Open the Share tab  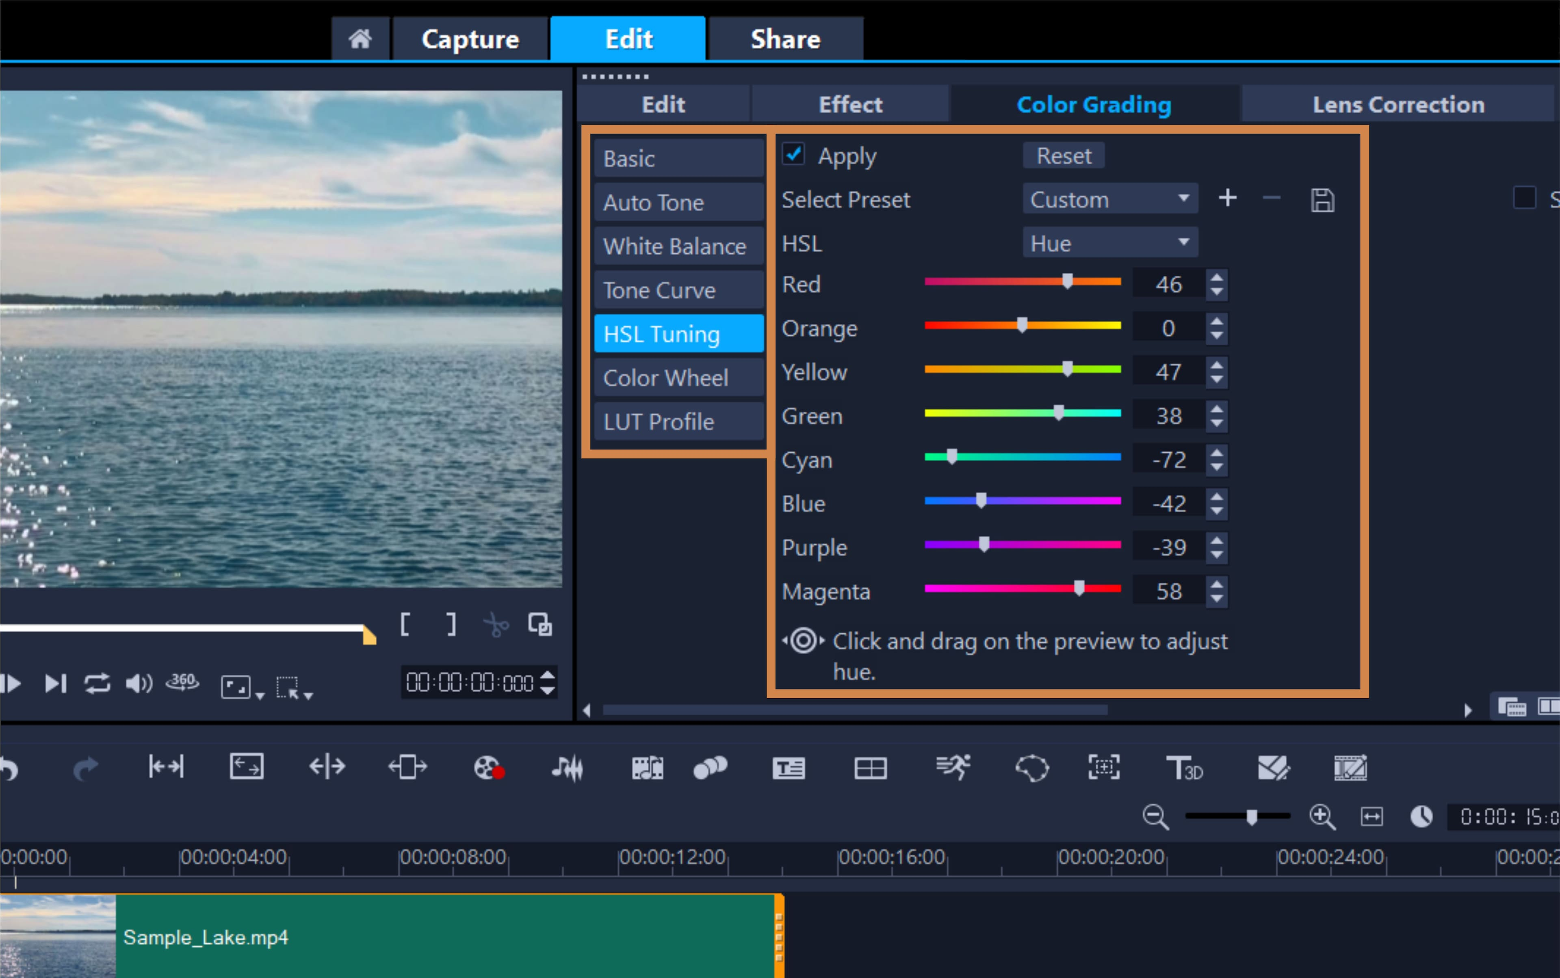coord(785,39)
